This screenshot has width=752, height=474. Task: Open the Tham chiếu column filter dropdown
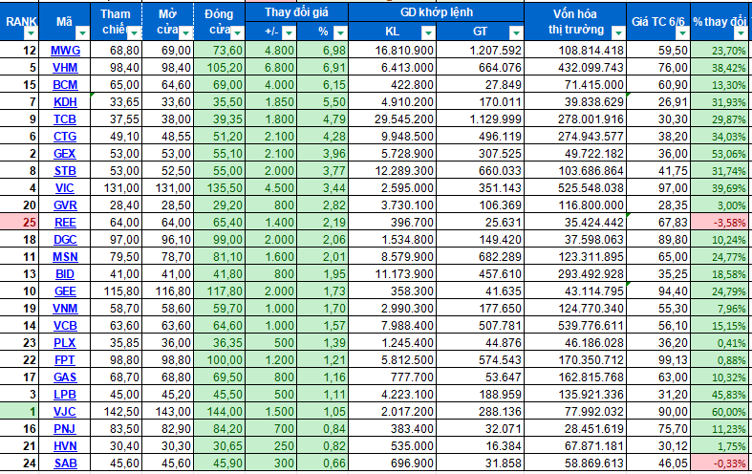135,33
